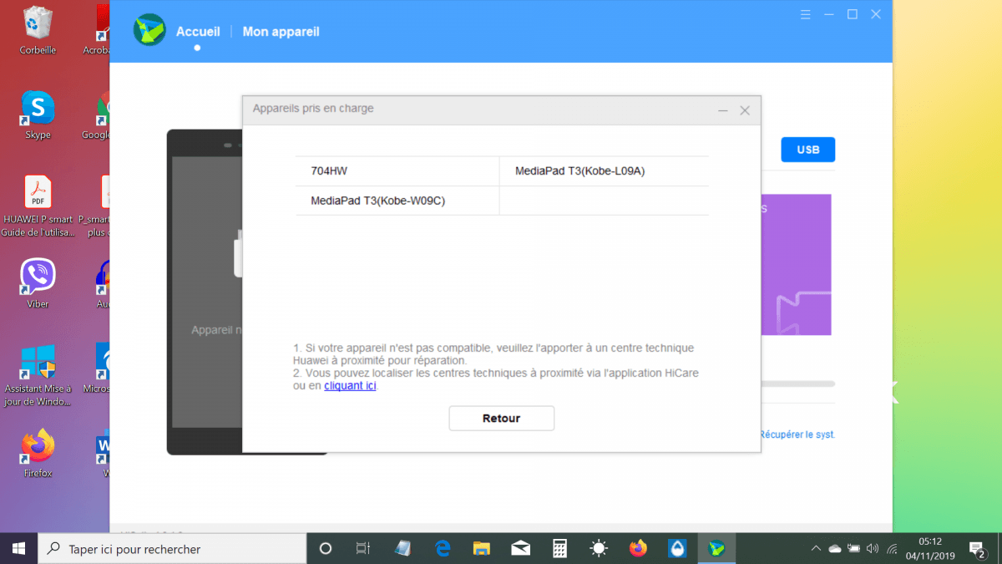
Task: Click the taskbar search box
Action: point(172,549)
